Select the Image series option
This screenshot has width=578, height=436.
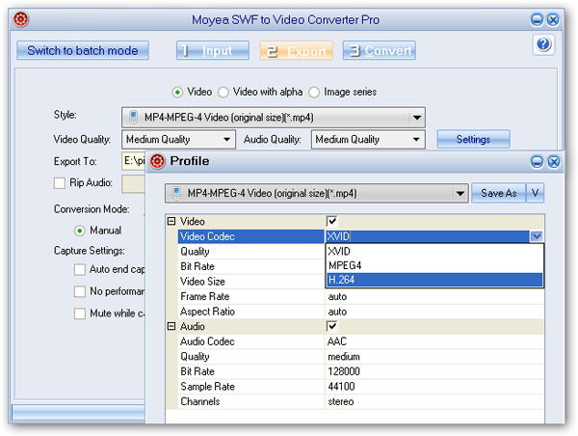tap(314, 92)
